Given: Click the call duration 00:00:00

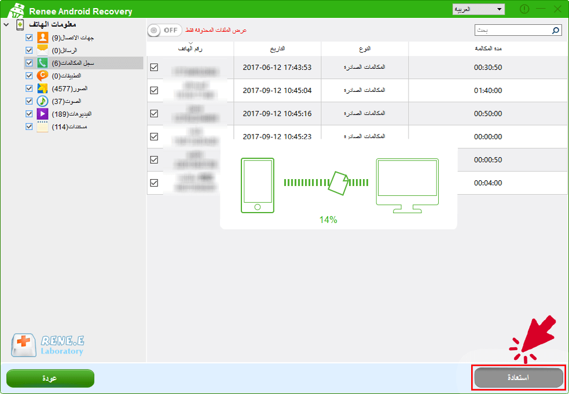Looking at the screenshot, I should 488,137.
